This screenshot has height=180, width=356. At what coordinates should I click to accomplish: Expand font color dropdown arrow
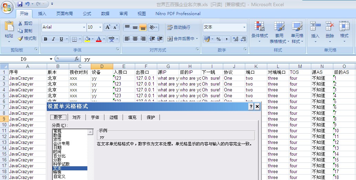pyautogui.click(x=104, y=39)
